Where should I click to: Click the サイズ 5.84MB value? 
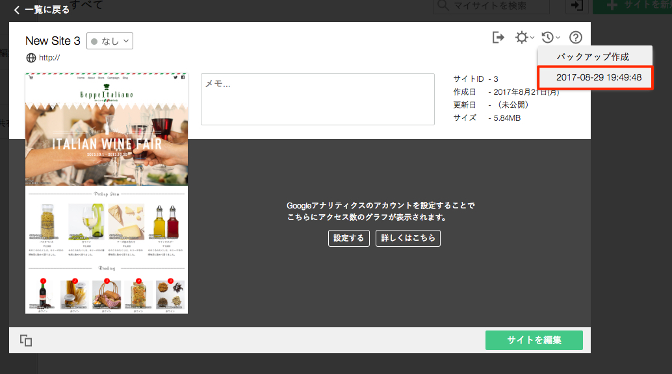tap(506, 118)
